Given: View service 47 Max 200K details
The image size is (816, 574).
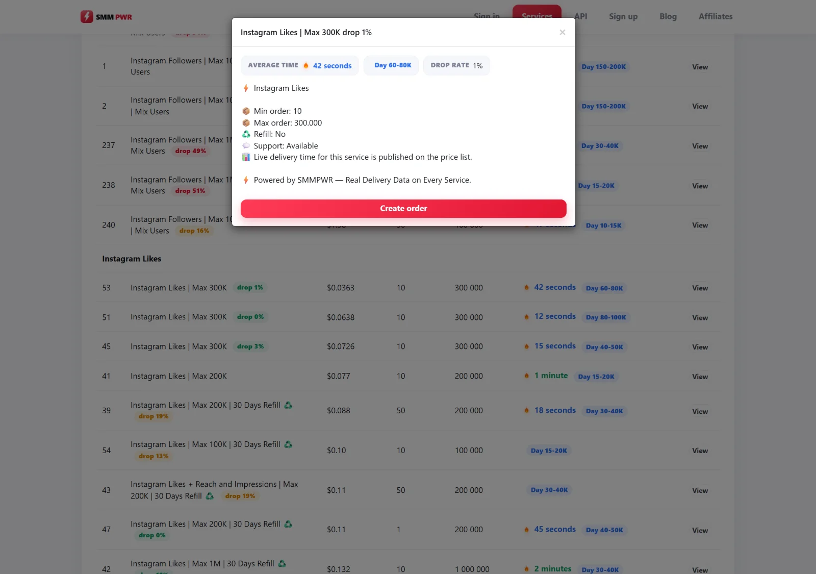Looking at the screenshot, I should pyautogui.click(x=700, y=531).
